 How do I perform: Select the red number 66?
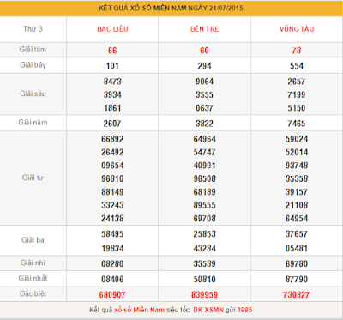112,51
